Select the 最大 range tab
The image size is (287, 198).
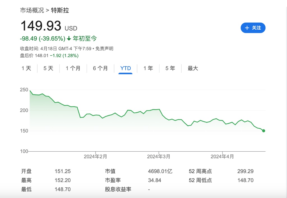click(193, 69)
